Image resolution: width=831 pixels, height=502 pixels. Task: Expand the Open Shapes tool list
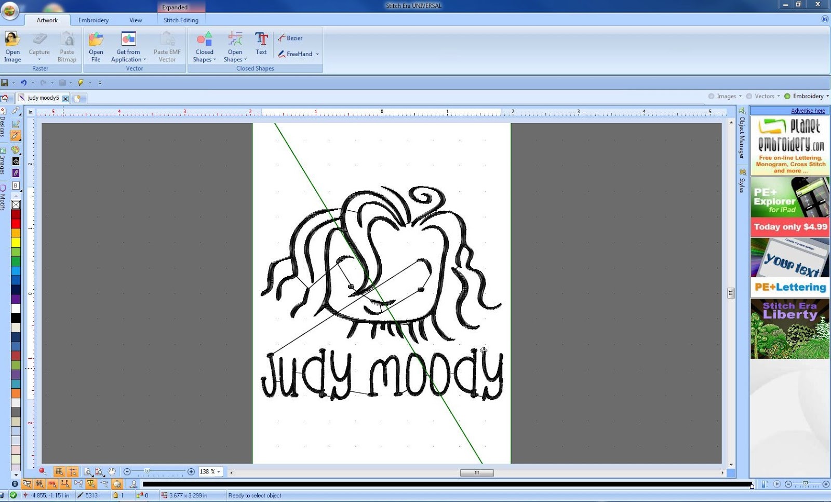(x=235, y=46)
